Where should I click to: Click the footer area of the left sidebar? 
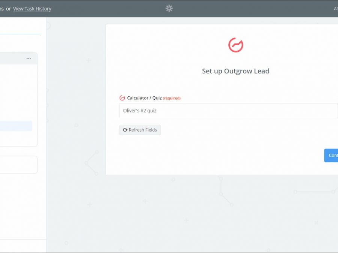click(x=23, y=246)
